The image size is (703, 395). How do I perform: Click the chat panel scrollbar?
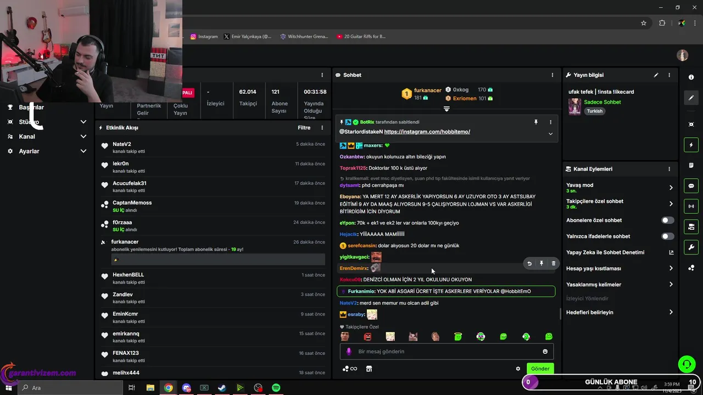(560, 314)
